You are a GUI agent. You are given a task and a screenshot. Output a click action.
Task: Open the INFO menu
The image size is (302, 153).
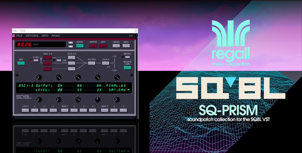click(x=45, y=36)
